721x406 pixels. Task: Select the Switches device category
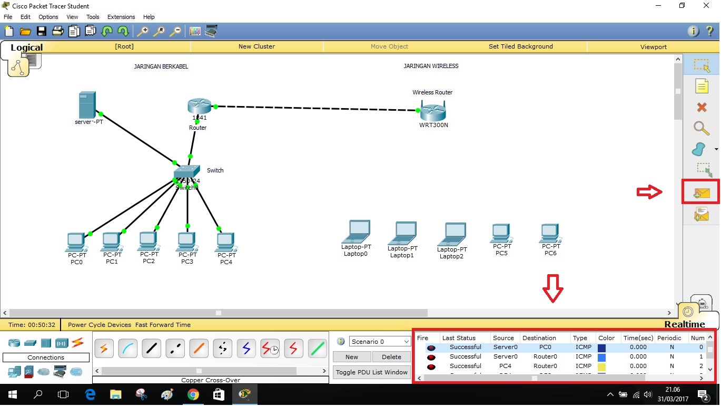[30, 343]
